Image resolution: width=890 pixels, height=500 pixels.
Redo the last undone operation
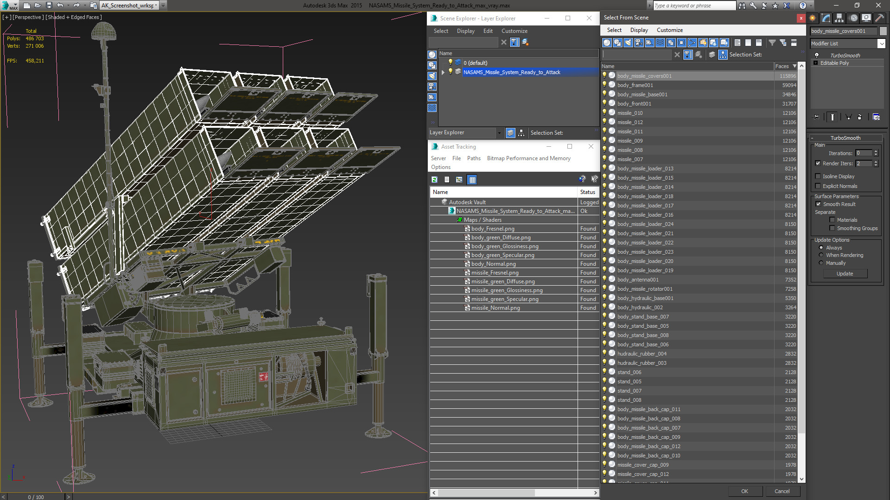tap(76, 6)
